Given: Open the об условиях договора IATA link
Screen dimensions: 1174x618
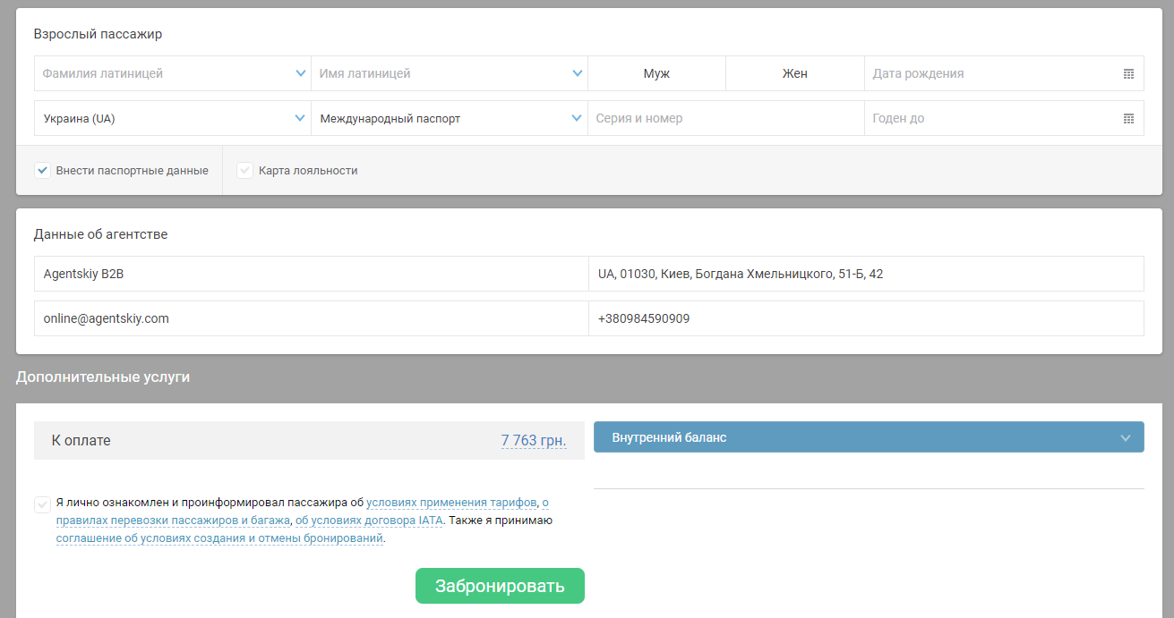Looking at the screenshot, I should [x=369, y=521].
